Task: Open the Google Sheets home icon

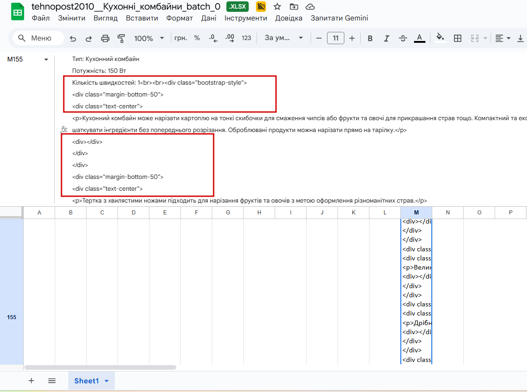Action: tap(17, 12)
